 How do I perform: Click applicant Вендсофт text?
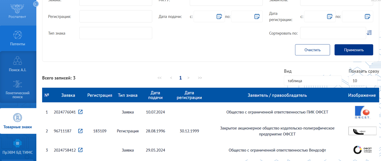277,150
